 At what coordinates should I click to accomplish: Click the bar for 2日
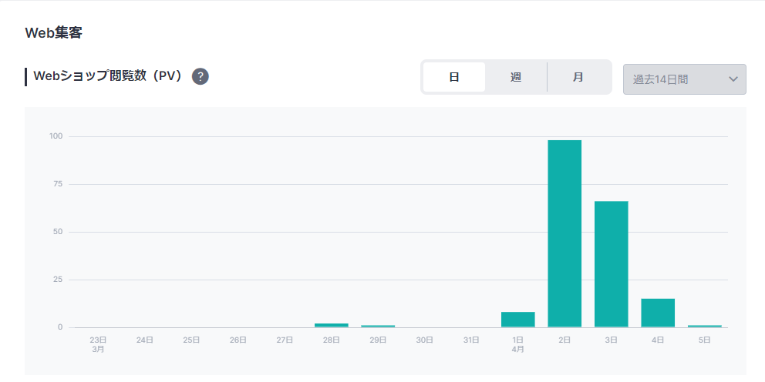pyautogui.click(x=564, y=233)
